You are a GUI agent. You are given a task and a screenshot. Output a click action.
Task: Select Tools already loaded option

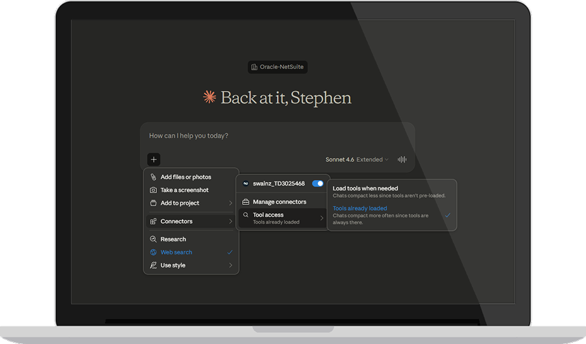(392, 215)
